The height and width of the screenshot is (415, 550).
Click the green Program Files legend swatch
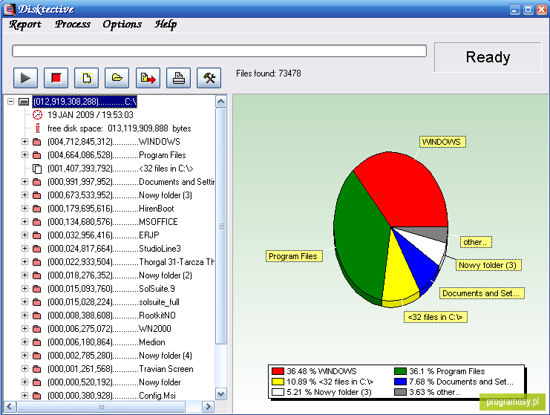400,371
